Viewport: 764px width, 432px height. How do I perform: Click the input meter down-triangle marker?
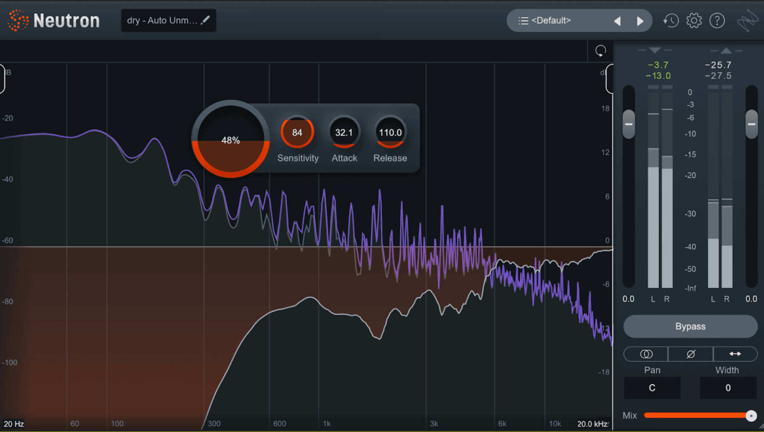coord(655,51)
